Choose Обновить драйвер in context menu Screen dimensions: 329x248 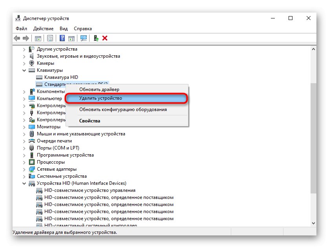pyautogui.click(x=127, y=89)
